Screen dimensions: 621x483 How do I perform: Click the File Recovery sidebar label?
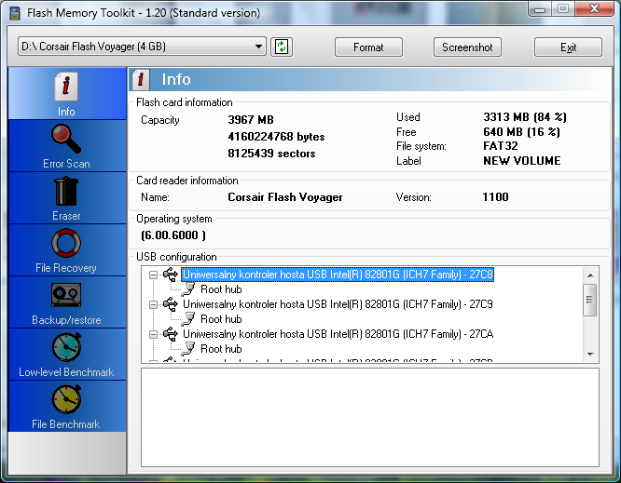66,268
